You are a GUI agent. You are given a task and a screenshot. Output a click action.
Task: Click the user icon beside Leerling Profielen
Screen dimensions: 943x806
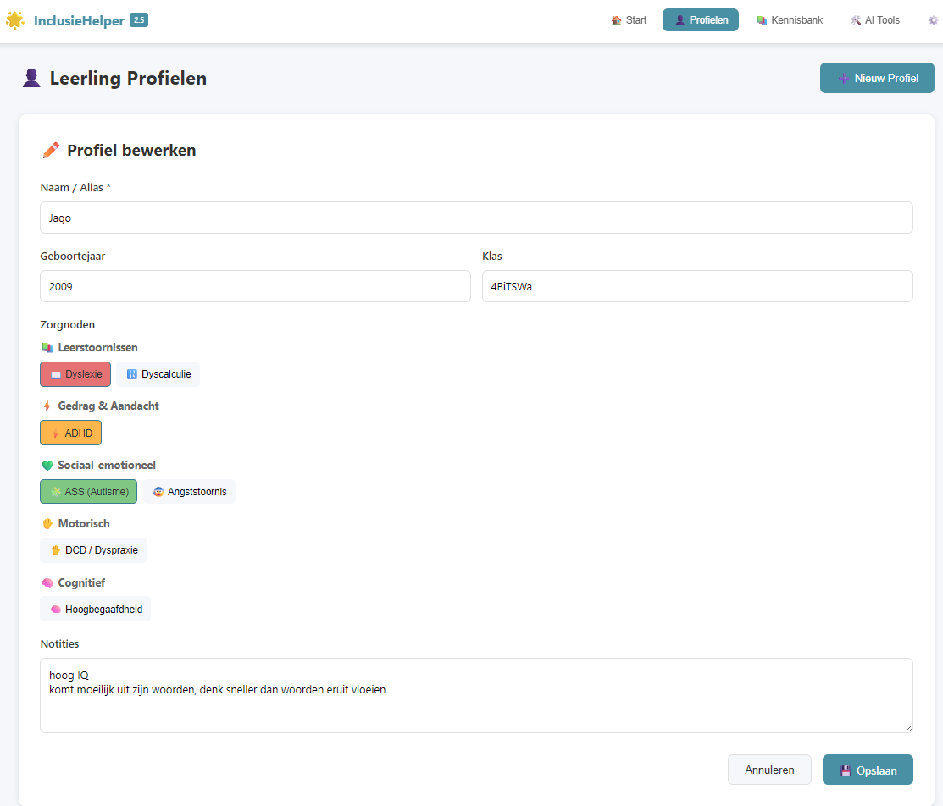pyautogui.click(x=31, y=79)
